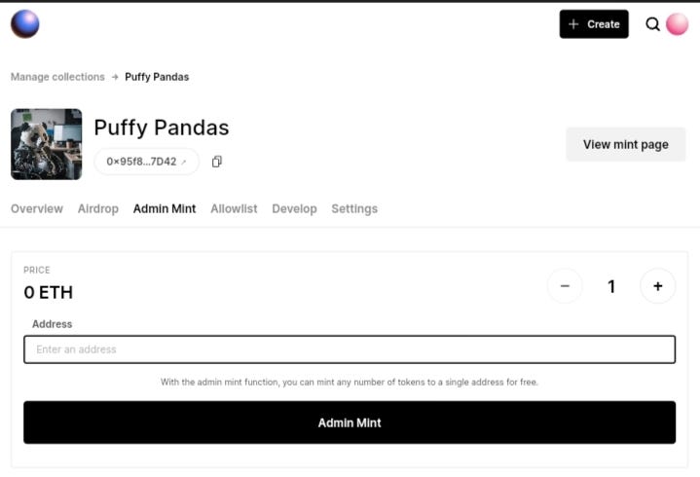
Task: Open the Settings tab
Action: (x=354, y=208)
